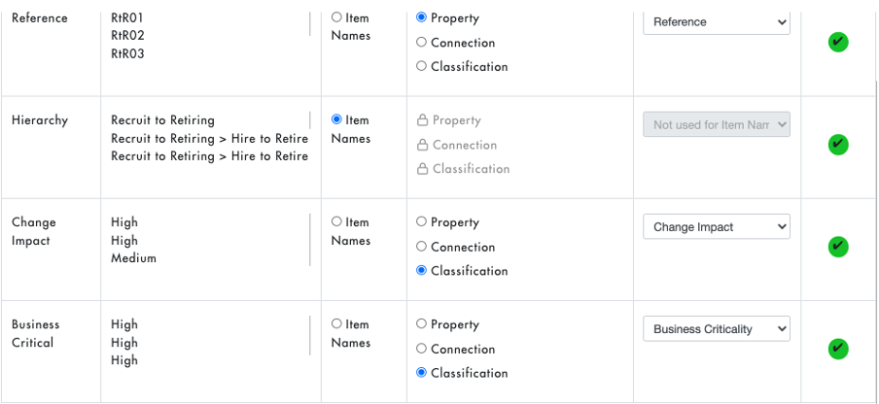Image resolution: width=879 pixels, height=404 pixels.
Task: Select Item Names radio for Business Critical
Action: point(336,324)
